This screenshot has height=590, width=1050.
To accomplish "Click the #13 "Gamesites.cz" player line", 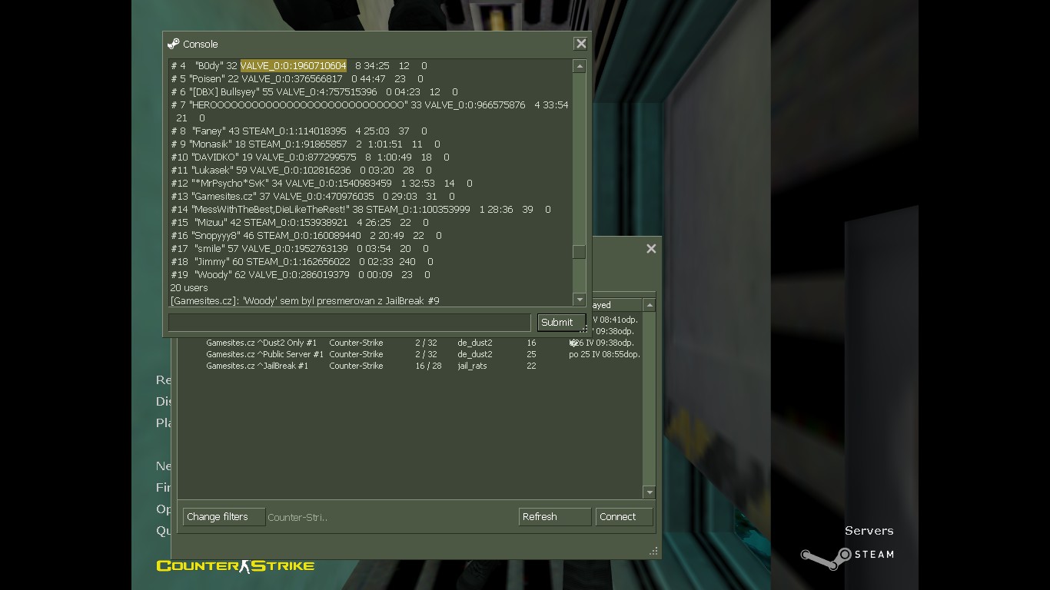I will point(312,197).
